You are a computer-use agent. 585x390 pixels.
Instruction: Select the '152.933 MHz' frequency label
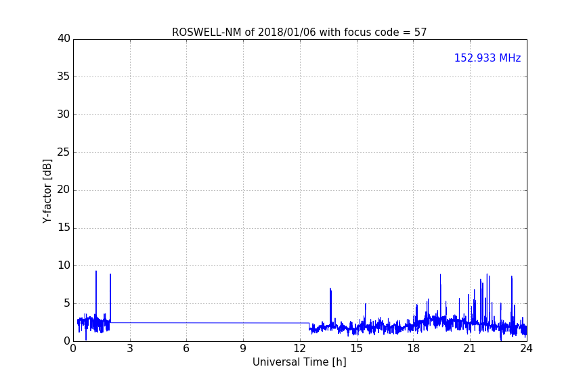click(487, 58)
